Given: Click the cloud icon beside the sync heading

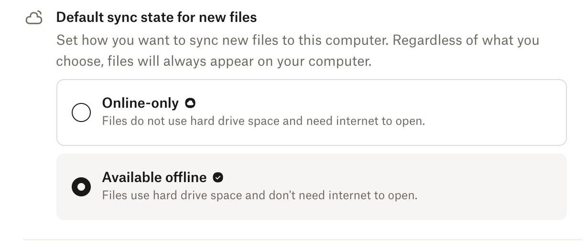Looking at the screenshot, I should pyautogui.click(x=33, y=19).
